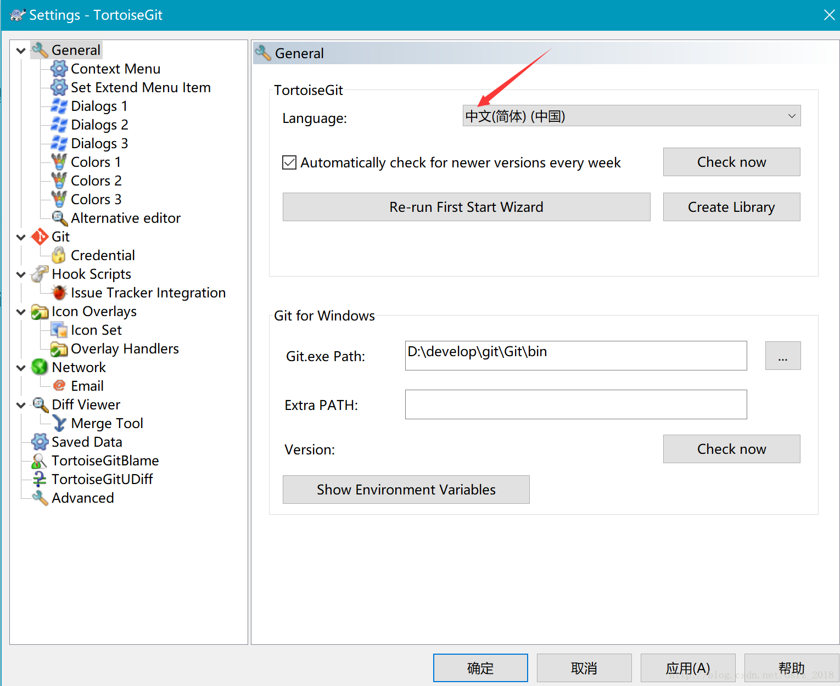The height and width of the screenshot is (686, 840).
Task: Click the Diff Viewer magnifier icon
Action: pos(40,404)
